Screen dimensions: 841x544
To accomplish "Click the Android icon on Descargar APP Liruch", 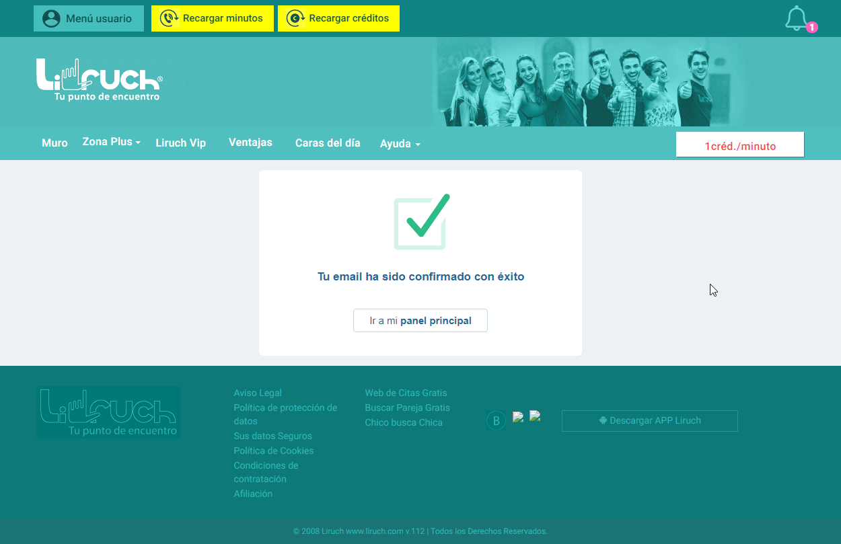I will click(602, 420).
